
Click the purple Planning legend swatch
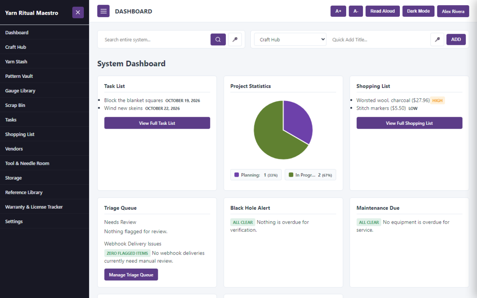point(237,175)
